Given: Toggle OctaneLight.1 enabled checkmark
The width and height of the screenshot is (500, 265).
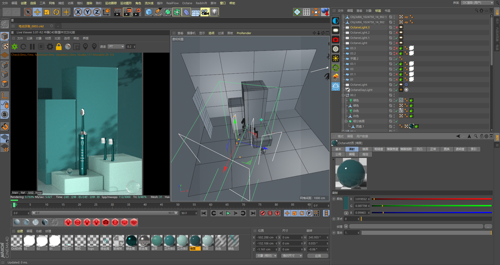Looking at the screenshot, I should (x=397, y=38).
